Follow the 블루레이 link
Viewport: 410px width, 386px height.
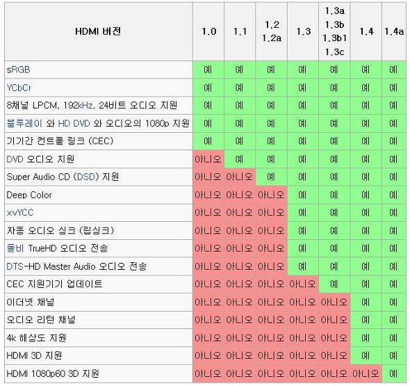pyautogui.click(x=24, y=123)
